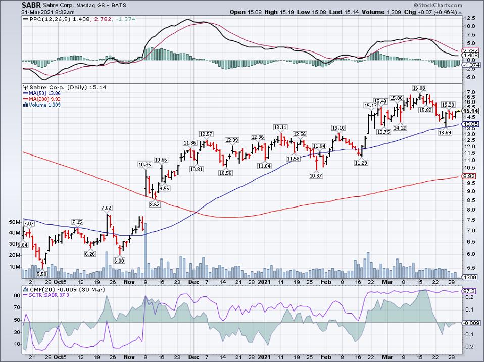Click the 13.69 low price label
This screenshot has width=484, height=362.
coord(445,133)
